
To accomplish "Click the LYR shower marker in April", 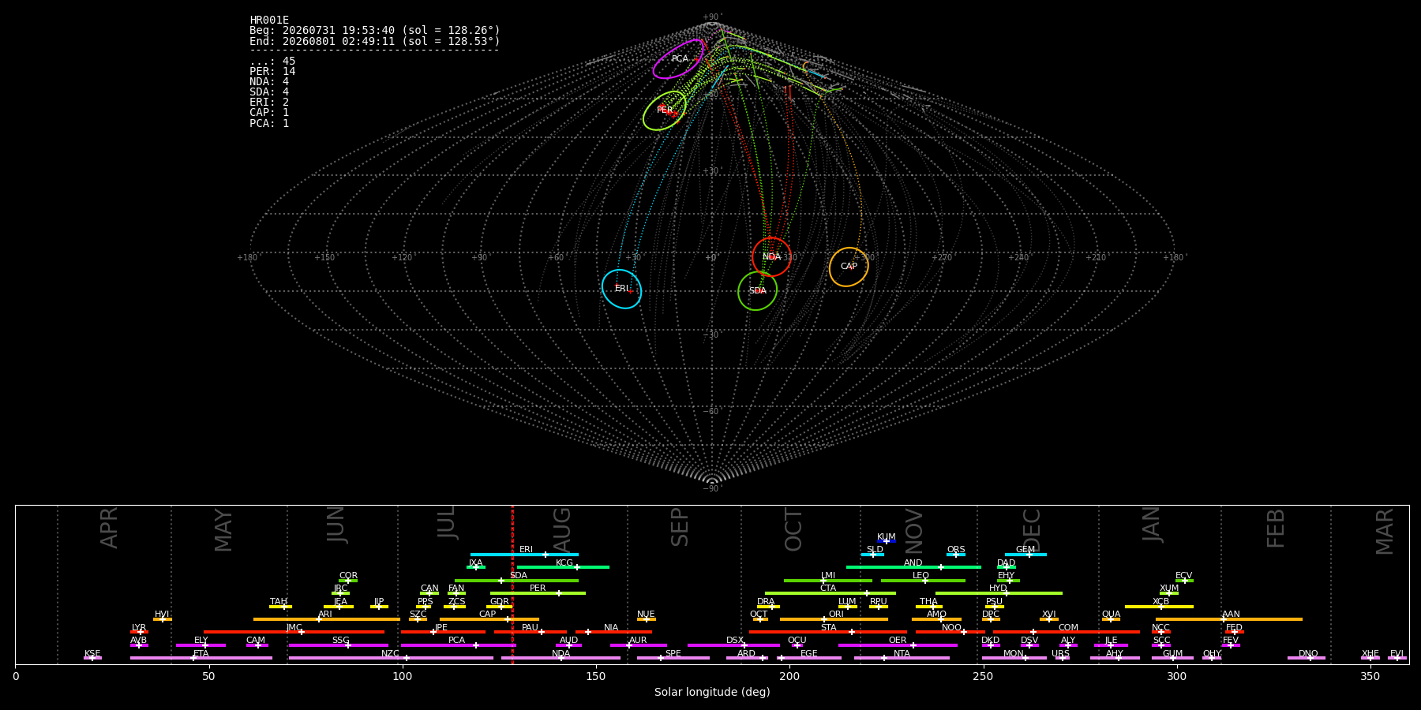I will pyautogui.click(x=139, y=632).
